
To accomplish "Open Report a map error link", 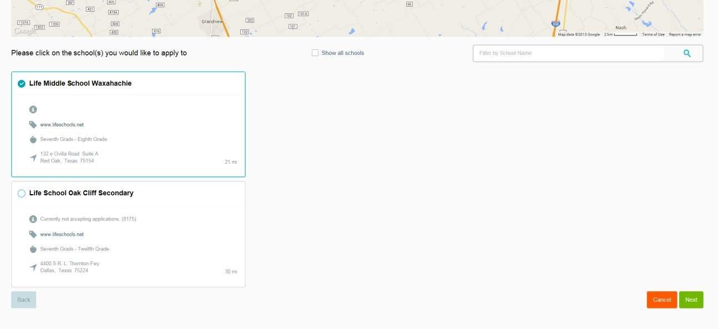I will tap(685, 34).
